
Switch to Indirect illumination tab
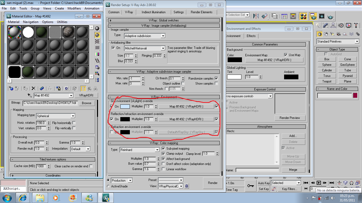[x=154, y=12]
